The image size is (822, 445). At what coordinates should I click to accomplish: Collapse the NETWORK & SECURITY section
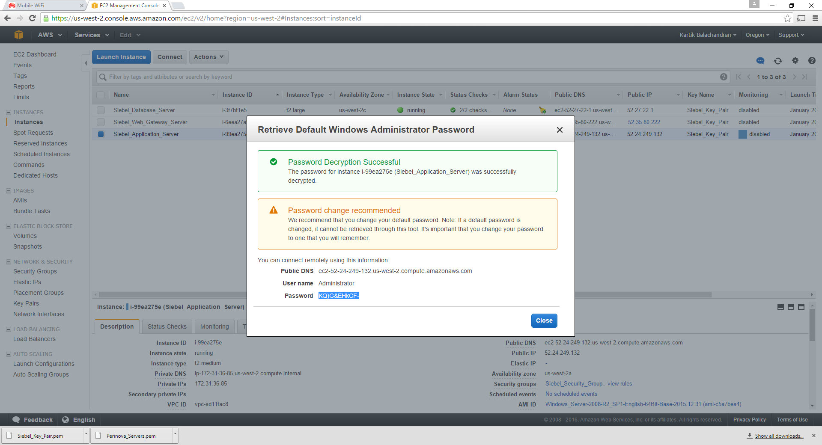pyautogui.click(x=9, y=262)
